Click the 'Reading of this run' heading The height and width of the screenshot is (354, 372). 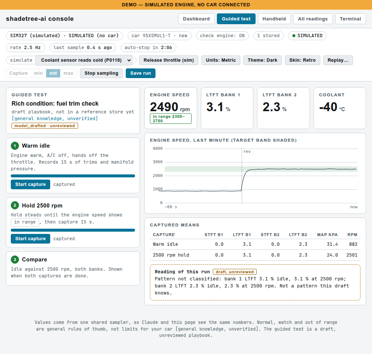click(x=182, y=272)
